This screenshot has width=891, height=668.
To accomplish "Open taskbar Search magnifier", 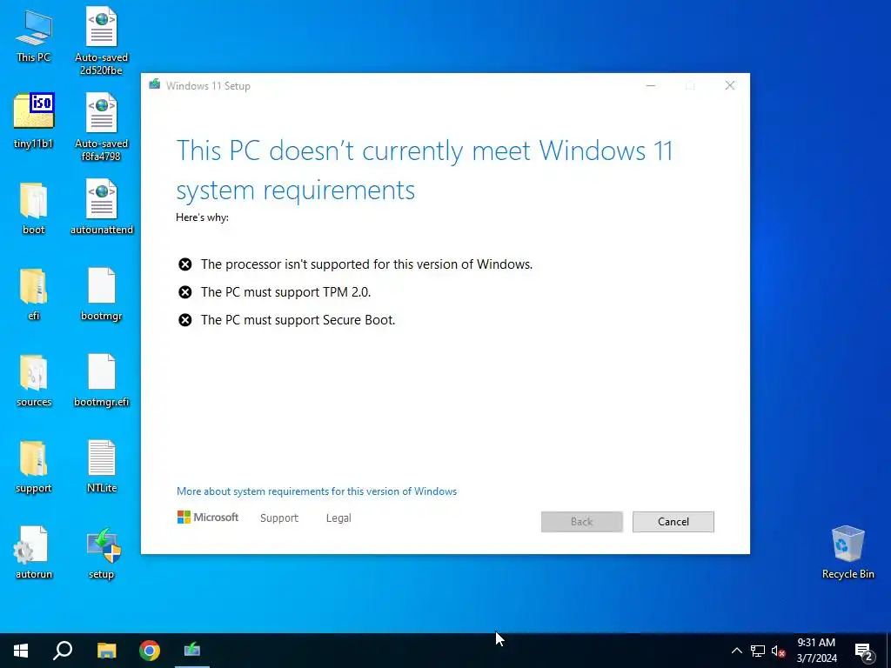I will tap(63, 651).
